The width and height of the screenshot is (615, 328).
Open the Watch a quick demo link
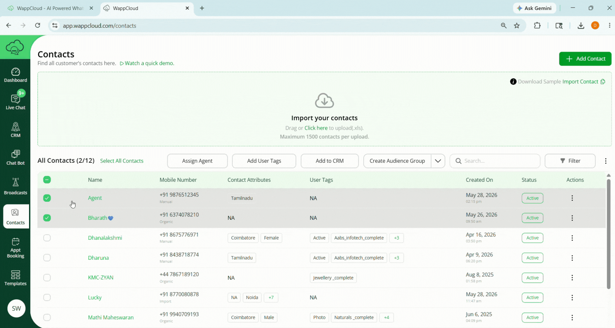[147, 63]
